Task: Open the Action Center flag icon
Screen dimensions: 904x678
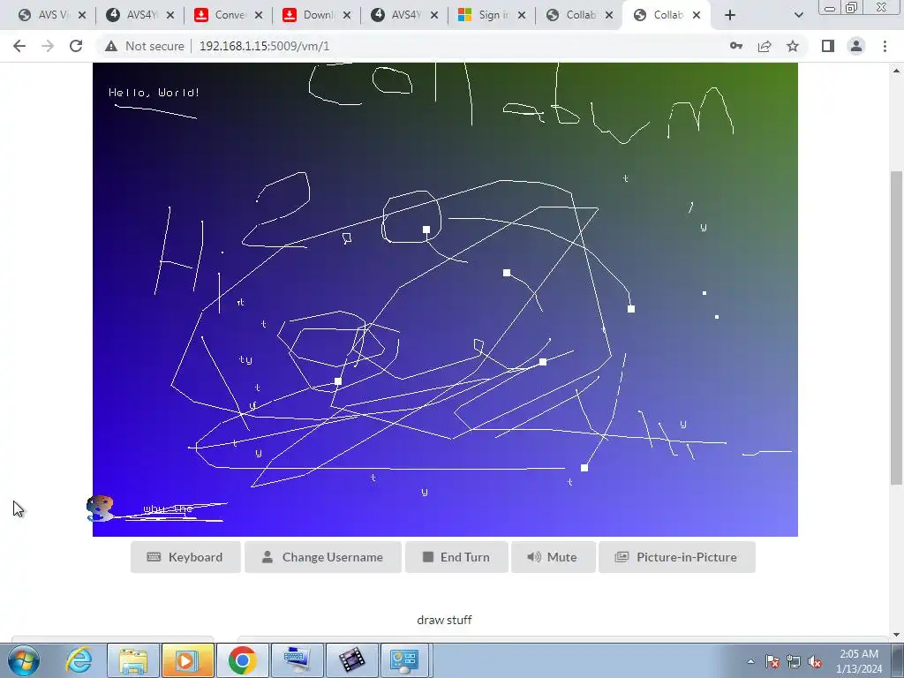Action: tap(772, 661)
